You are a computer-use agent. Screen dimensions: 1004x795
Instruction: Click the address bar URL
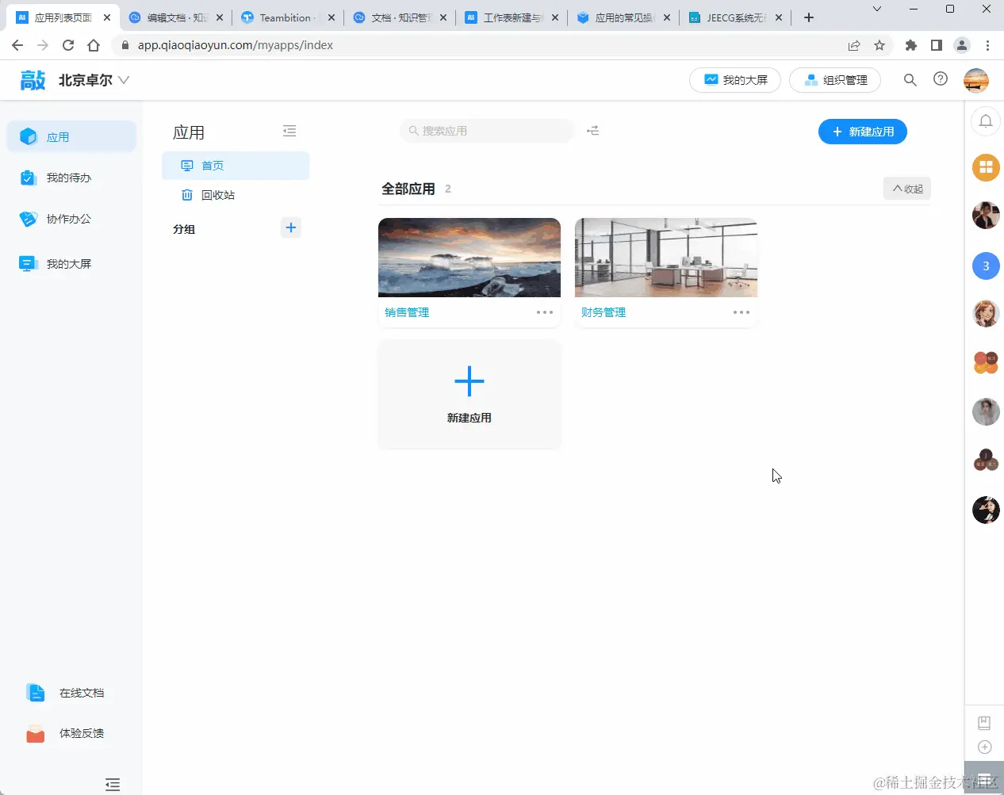236,45
